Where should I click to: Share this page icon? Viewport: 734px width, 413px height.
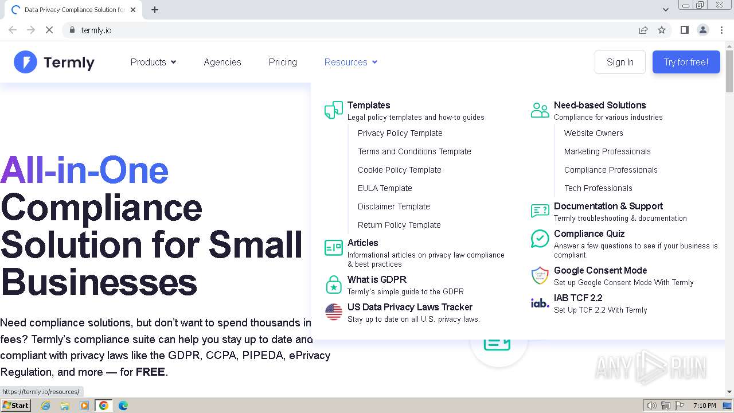click(643, 30)
